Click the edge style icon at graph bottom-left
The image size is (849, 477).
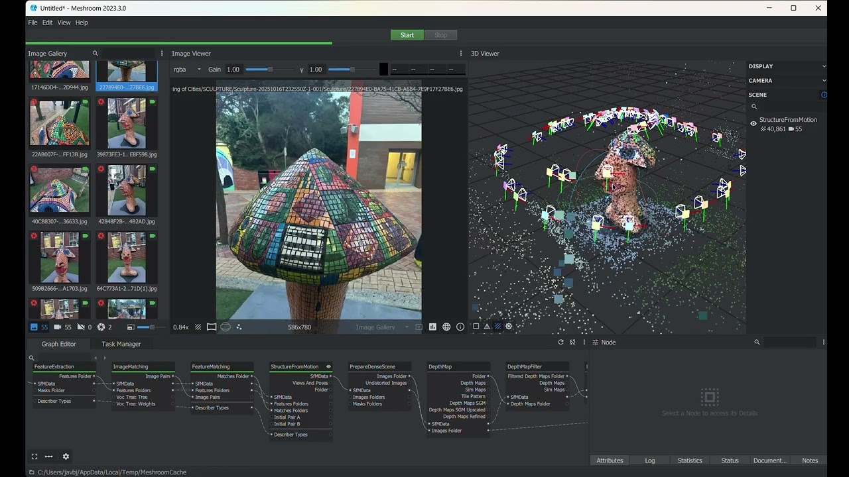point(49,456)
